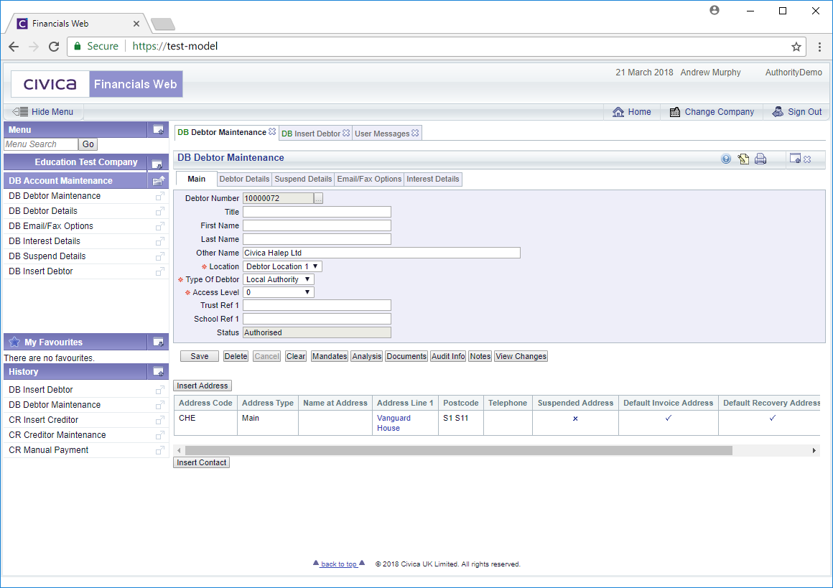Close the DB Debtor Maintenance tab
Screen dimensions: 833x588
[x=272, y=131]
